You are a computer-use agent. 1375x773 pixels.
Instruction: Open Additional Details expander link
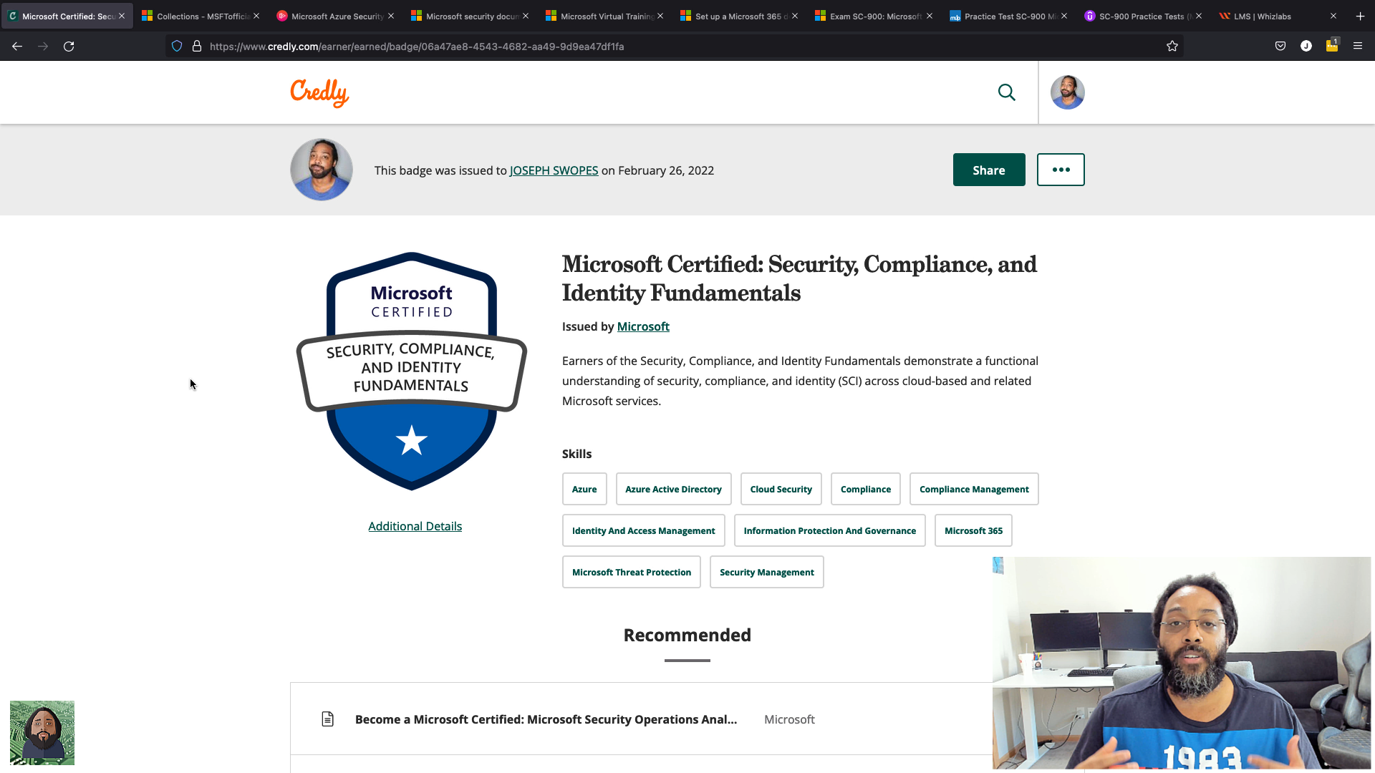[x=415, y=526]
